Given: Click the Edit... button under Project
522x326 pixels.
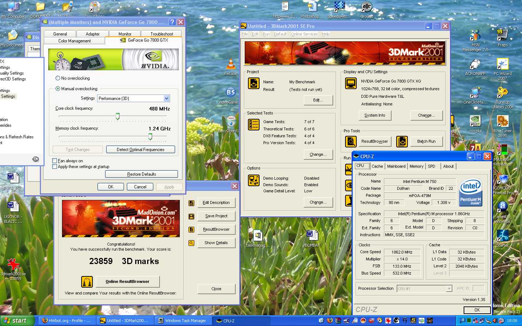Looking at the screenshot, I should [318, 100].
